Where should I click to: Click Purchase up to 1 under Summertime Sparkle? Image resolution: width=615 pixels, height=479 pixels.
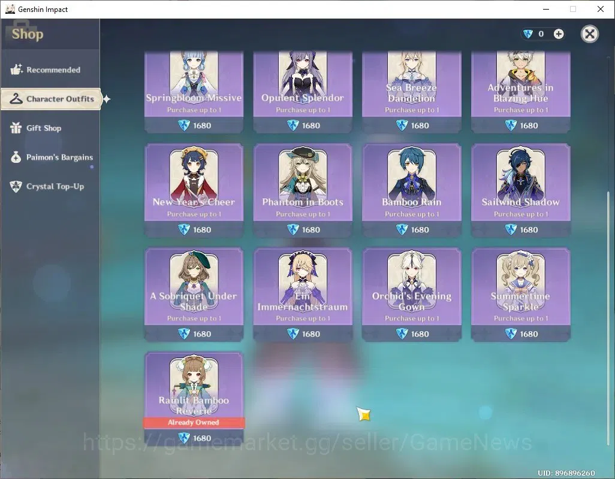pyautogui.click(x=520, y=319)
